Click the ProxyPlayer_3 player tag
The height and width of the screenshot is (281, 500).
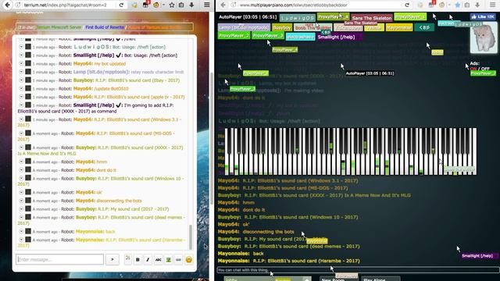[268, 36]
